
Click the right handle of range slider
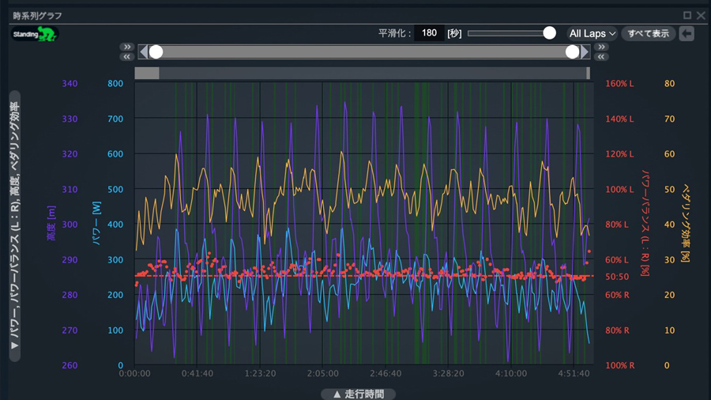(x=573, y=52)
